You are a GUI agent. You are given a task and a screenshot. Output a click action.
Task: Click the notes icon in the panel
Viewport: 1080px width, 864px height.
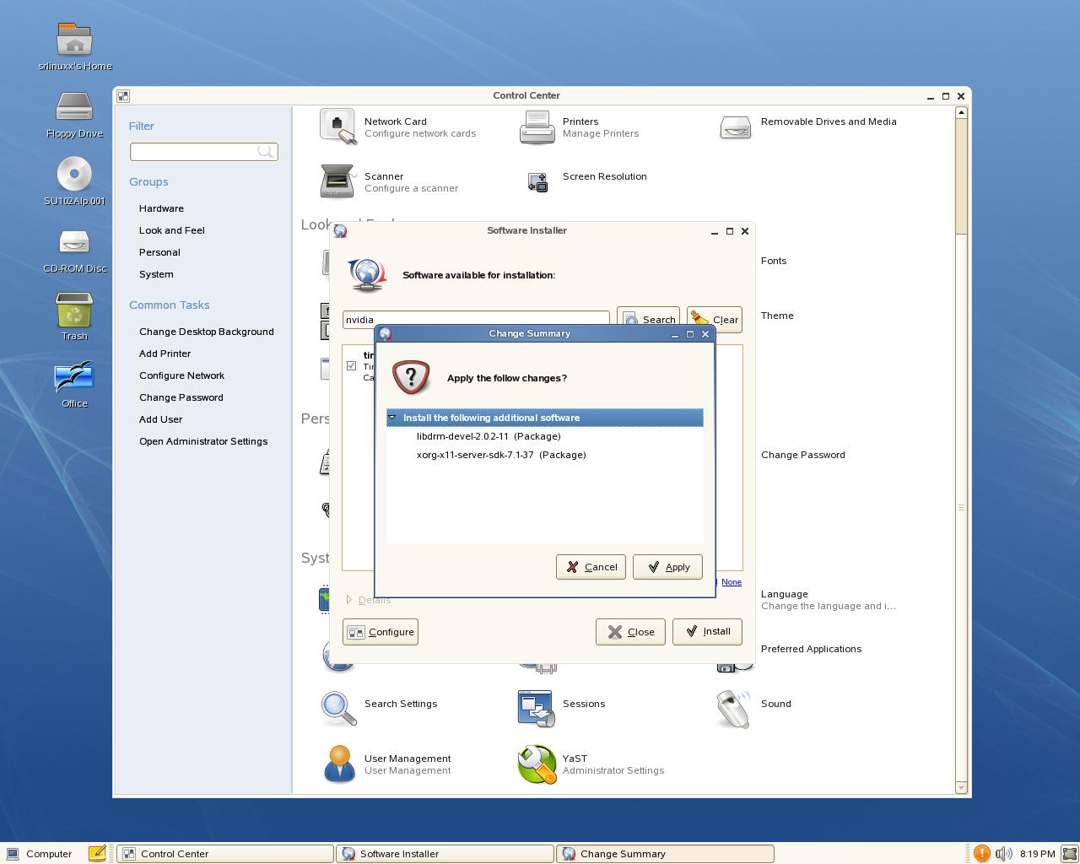coord(97,854)
